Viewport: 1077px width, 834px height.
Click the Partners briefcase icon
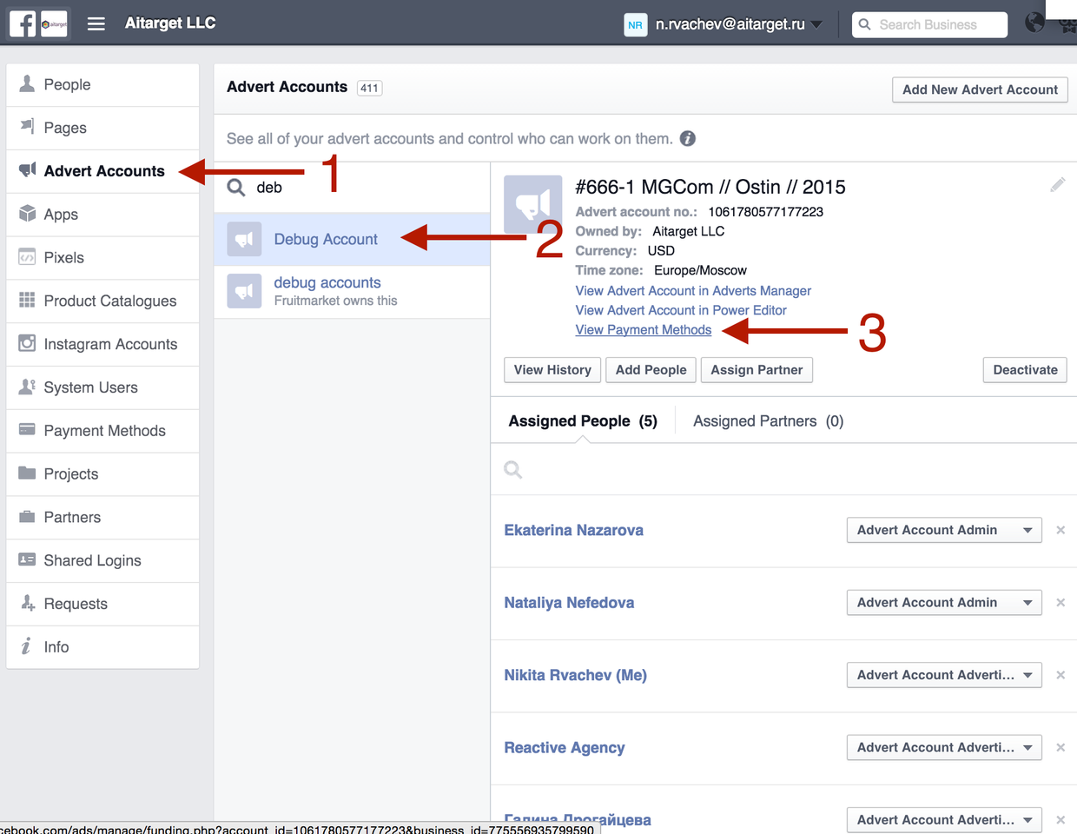tap(27, 516)
